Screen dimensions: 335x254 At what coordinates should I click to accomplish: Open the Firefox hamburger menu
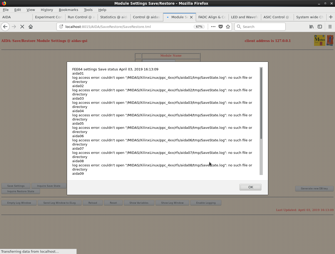(x=330, y=27)
